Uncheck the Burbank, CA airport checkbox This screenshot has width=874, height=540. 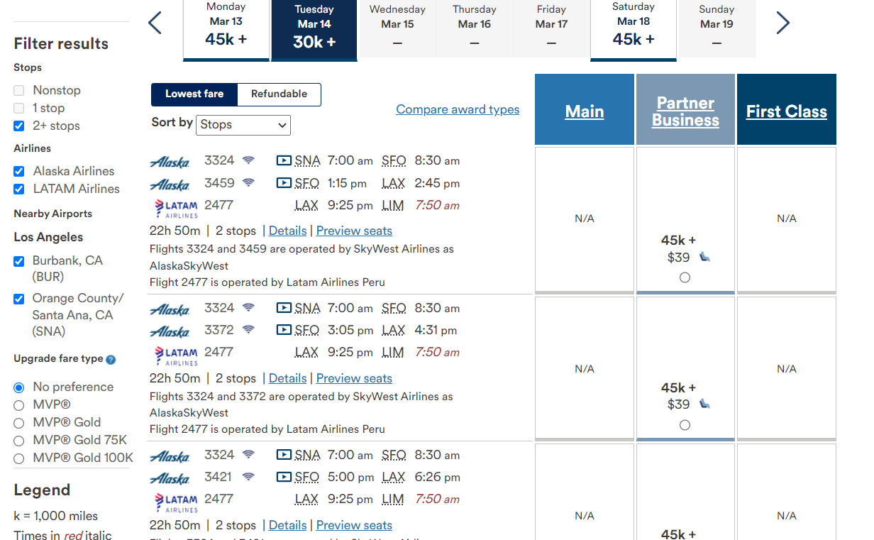tap(19, 261)
